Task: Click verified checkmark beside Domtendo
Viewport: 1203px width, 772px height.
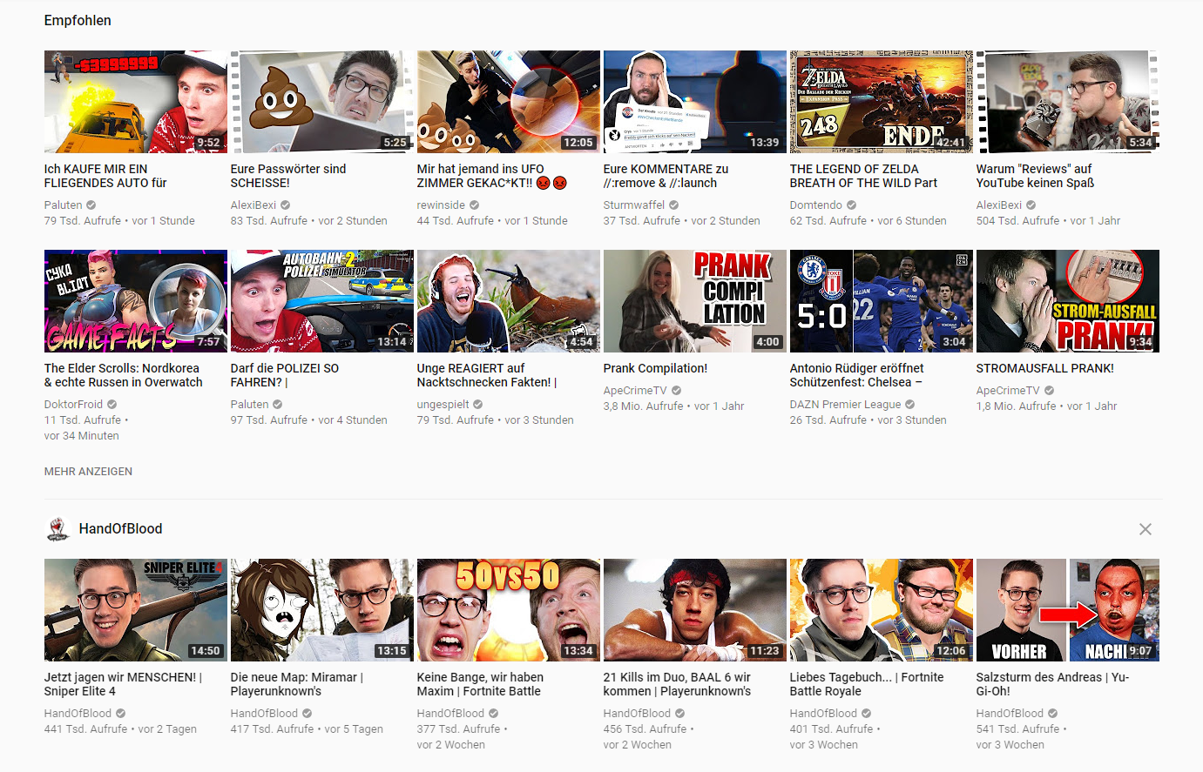Action: coord(851,205)
